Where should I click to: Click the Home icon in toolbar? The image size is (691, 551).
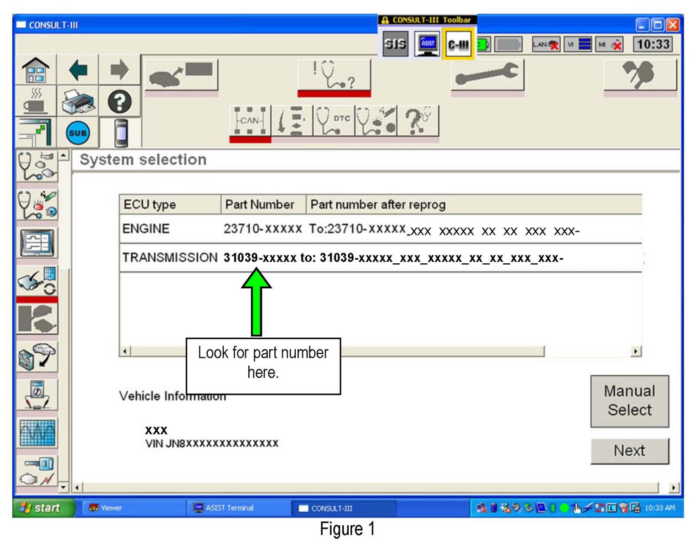pyautogui.click(x=35, y=70)
